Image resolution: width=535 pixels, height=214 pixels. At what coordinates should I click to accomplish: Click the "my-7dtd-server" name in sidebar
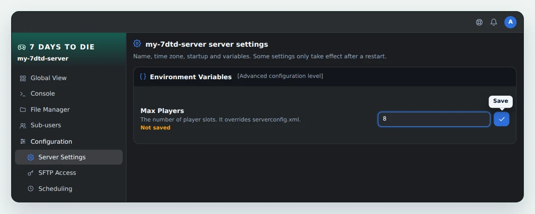coord(43,58)
